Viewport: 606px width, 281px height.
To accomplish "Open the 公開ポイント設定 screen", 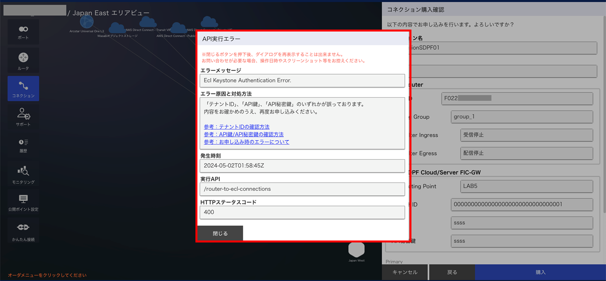I will point(23,202).
